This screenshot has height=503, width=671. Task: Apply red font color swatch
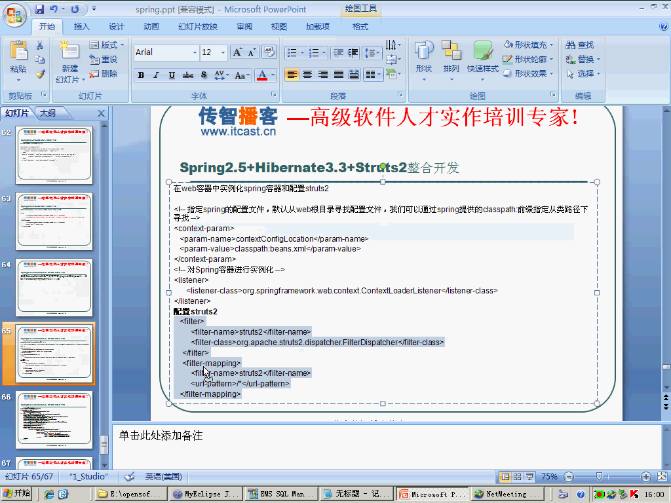pos(262,75)
